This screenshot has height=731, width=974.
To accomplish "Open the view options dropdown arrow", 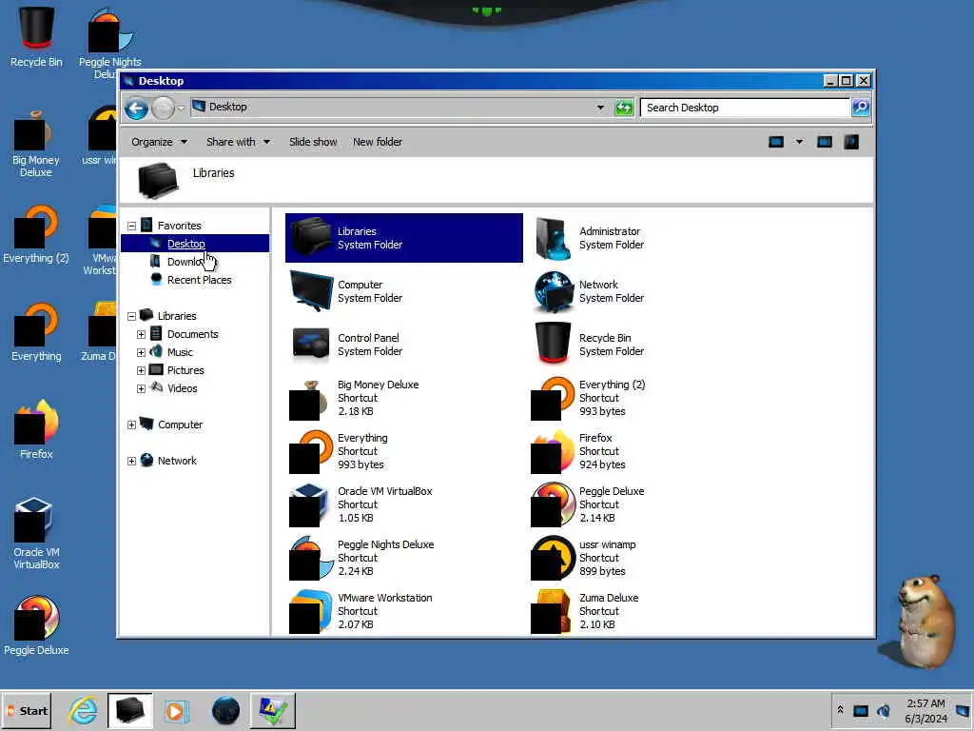I will click(x=799, y=143).
